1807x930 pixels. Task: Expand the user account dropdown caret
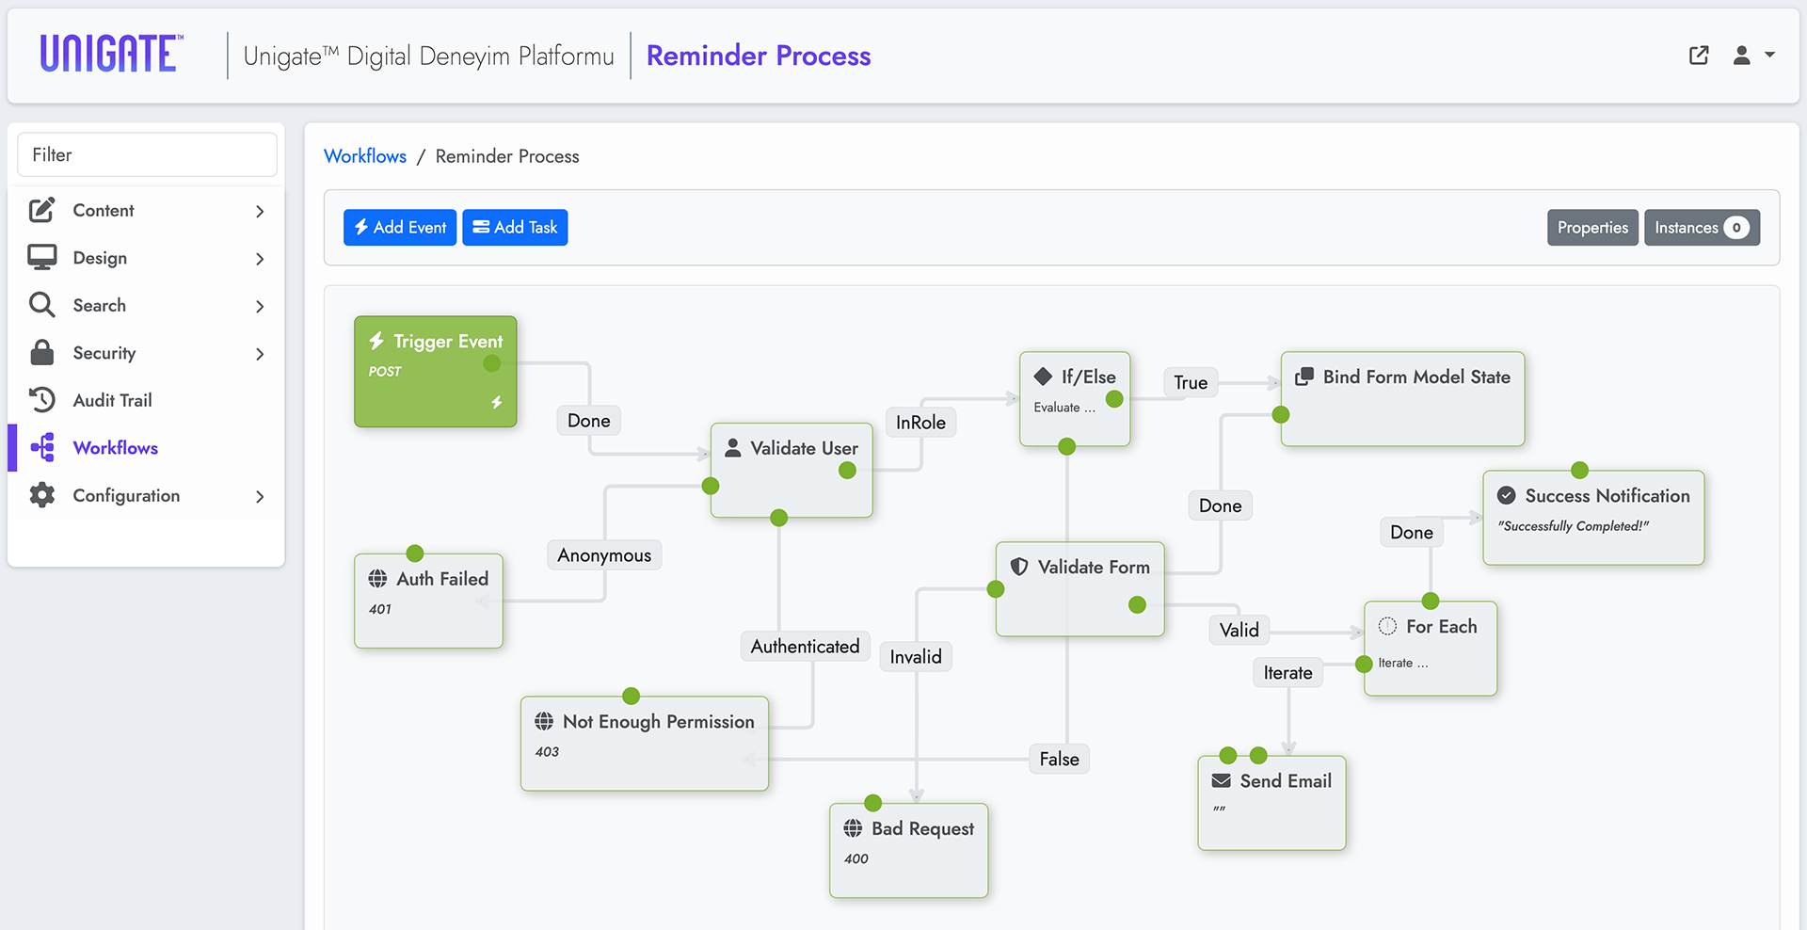(x=1770, y=56)
